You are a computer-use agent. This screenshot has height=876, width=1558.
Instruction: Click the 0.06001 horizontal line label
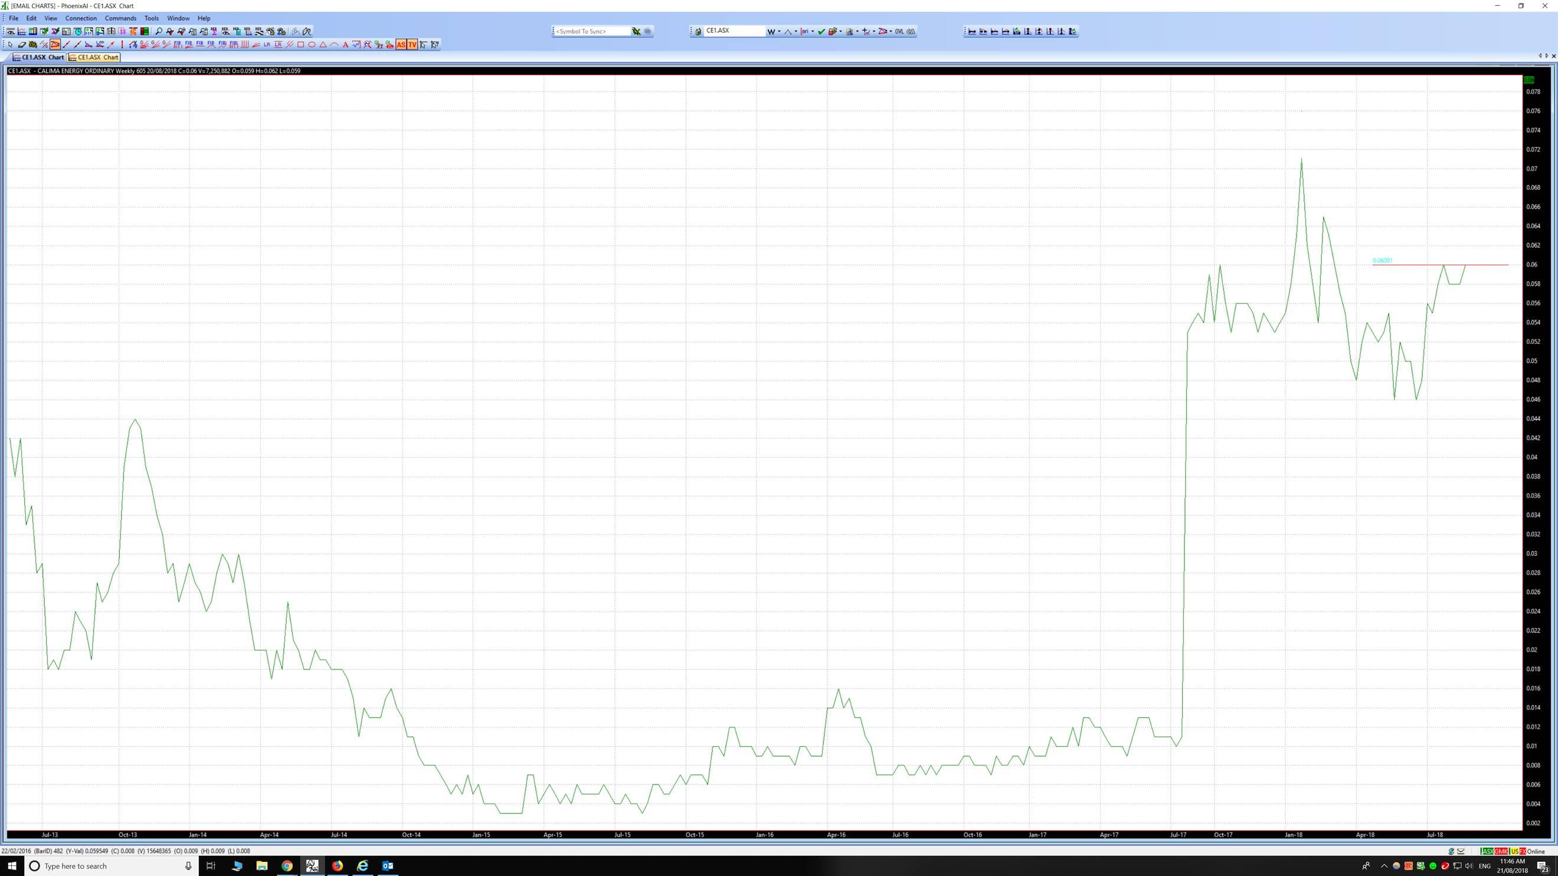pos(1383,261)
